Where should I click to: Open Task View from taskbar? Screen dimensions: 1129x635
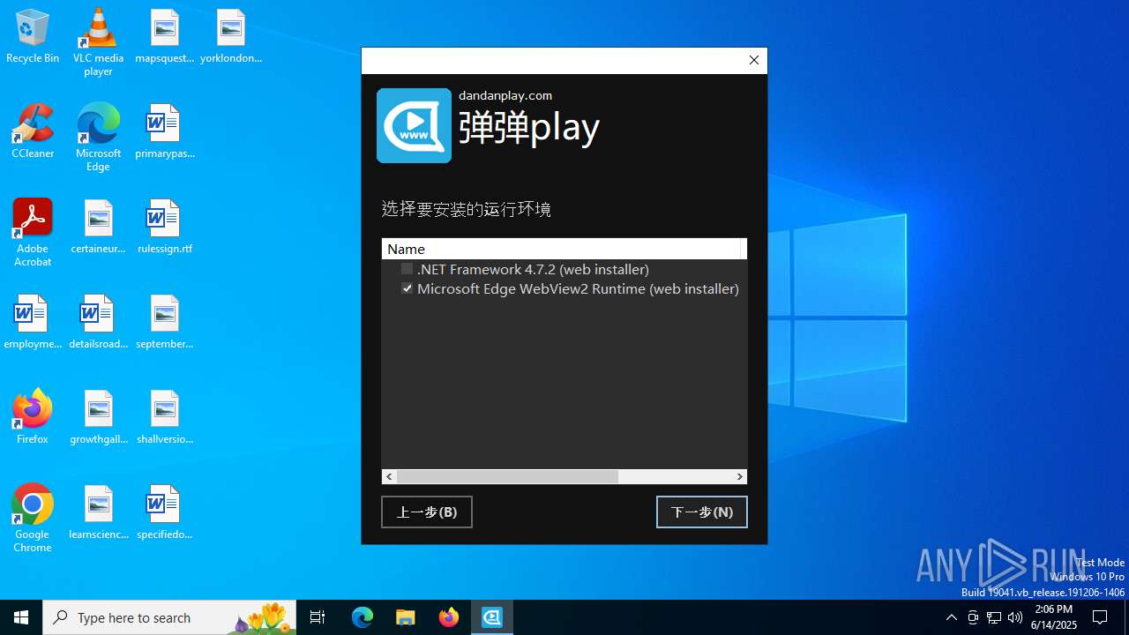point(318,617)
